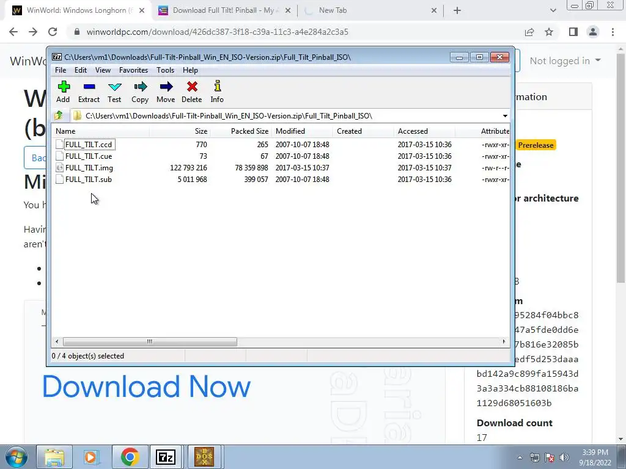Select the FULL_TILT.sub file
Image resolution: width=626 pixels, height=469 pixels.
[89, 180]
